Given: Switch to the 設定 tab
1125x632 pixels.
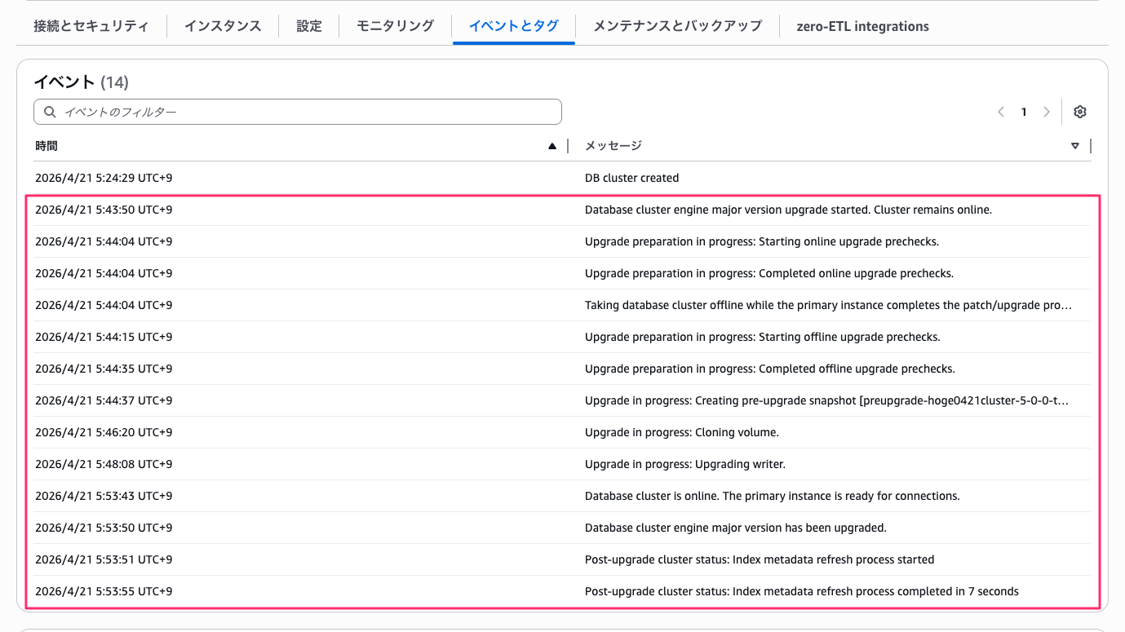Looking at the screenshot, I should pos(309,25).
